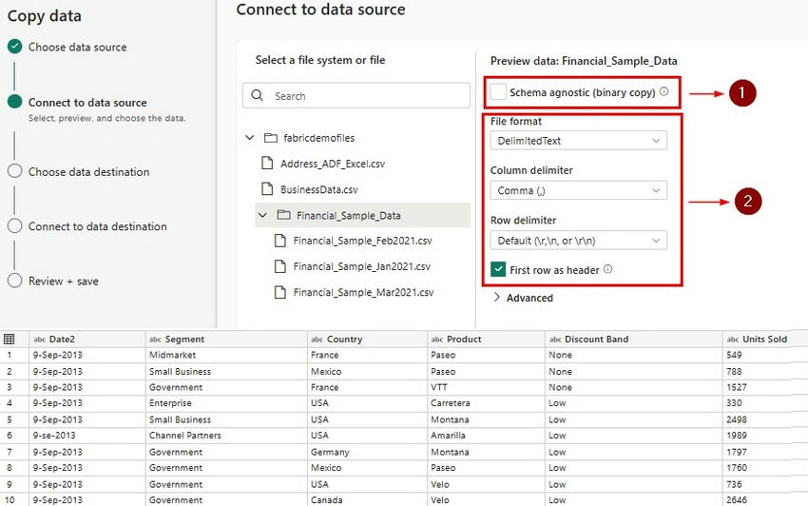
Task: Uncheck the First row as header checkbox
Action: (x=498, y=269)
